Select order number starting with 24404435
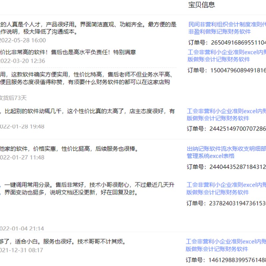Viewport: 266px width, 266px height. coord(226,166)
